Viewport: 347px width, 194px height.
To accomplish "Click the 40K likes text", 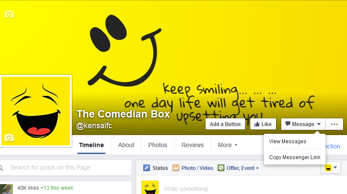I will (x=28, y=188).
